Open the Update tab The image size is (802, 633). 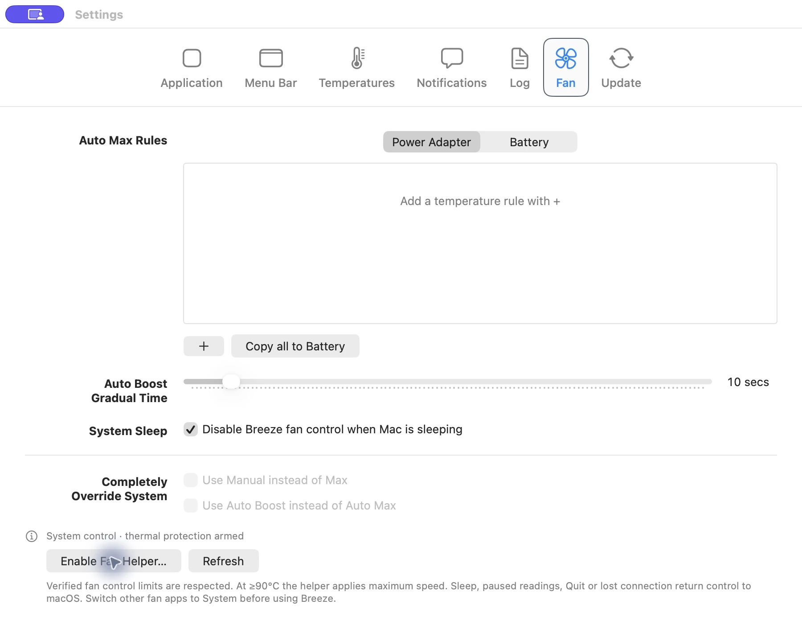point(621,68)
